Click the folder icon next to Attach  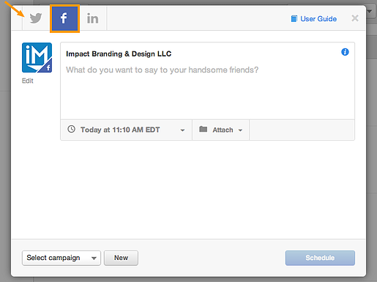[x=203, y=129]
